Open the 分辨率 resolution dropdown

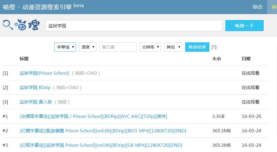pos(150,47)
